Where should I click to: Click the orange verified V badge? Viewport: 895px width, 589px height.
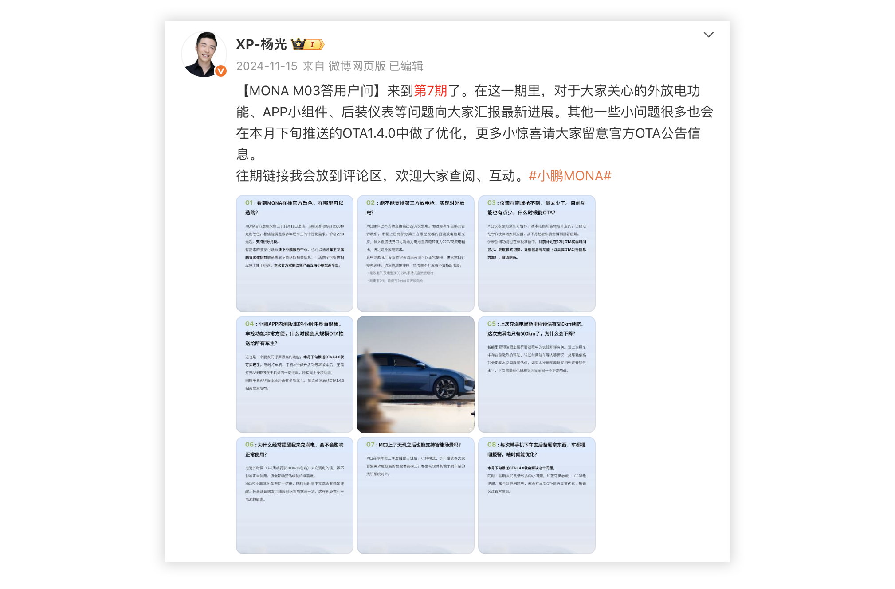click(221, 71)
